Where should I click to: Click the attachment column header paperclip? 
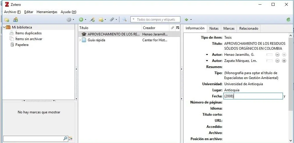coord(173,28)
